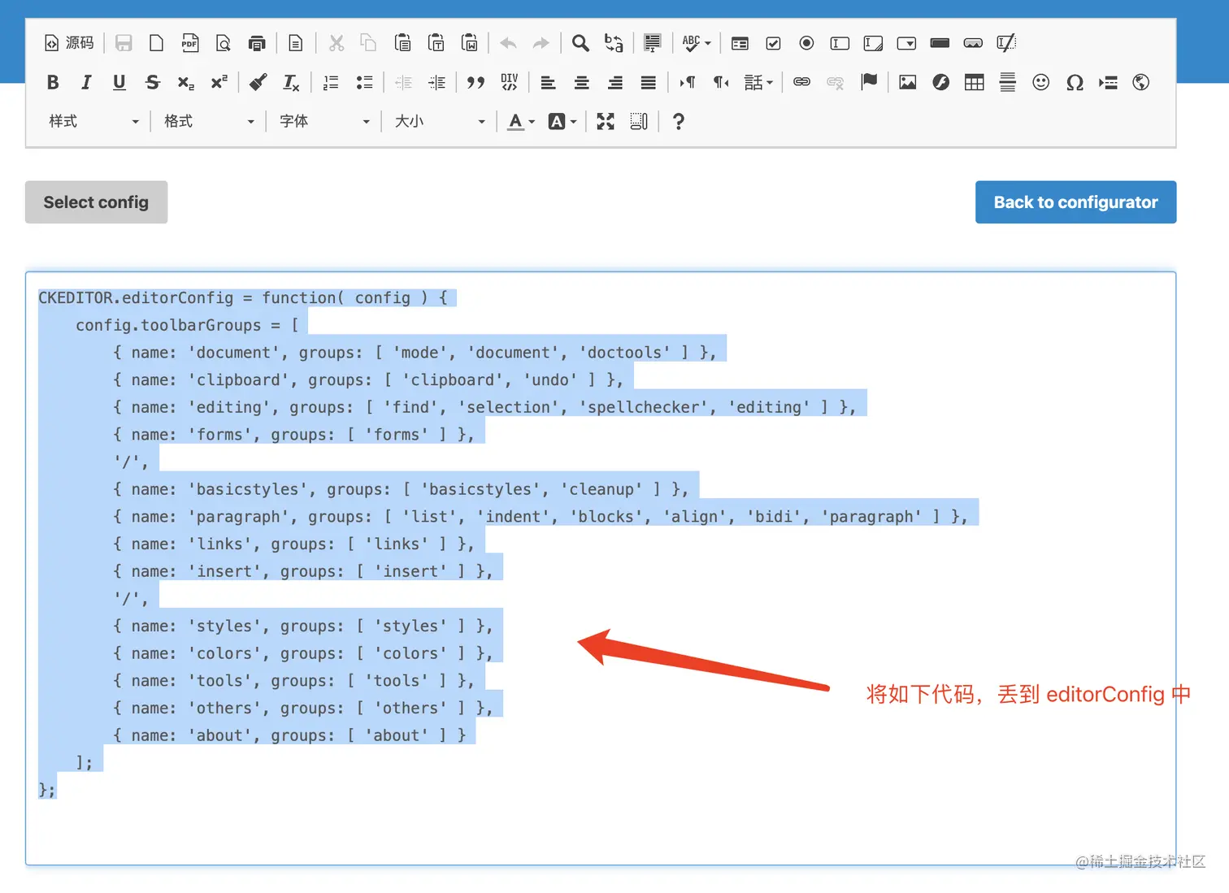Center align the text

582,82
